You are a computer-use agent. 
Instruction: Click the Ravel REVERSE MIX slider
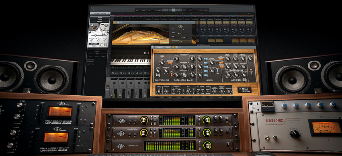pos(180,41)
